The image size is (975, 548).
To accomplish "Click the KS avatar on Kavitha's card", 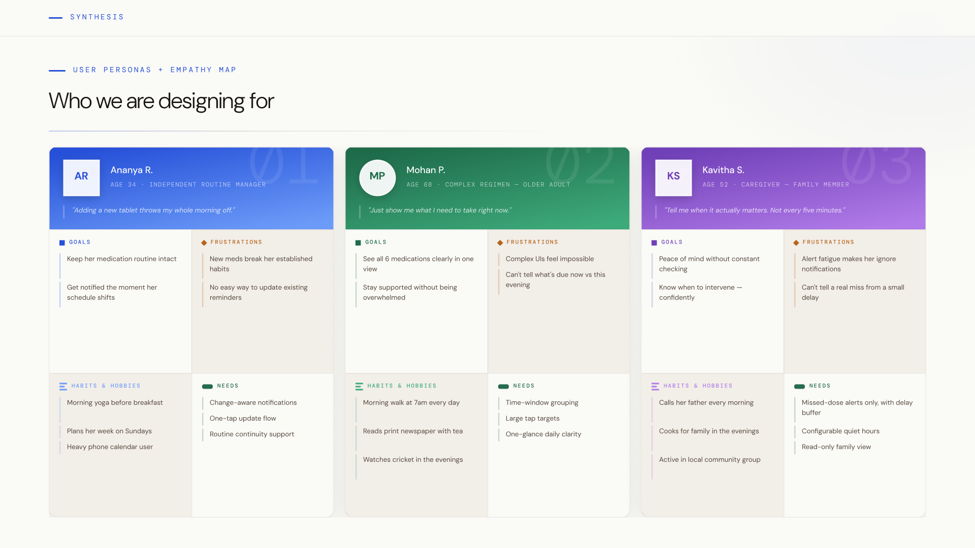I will pyautogui.click(x=673, y=178).
